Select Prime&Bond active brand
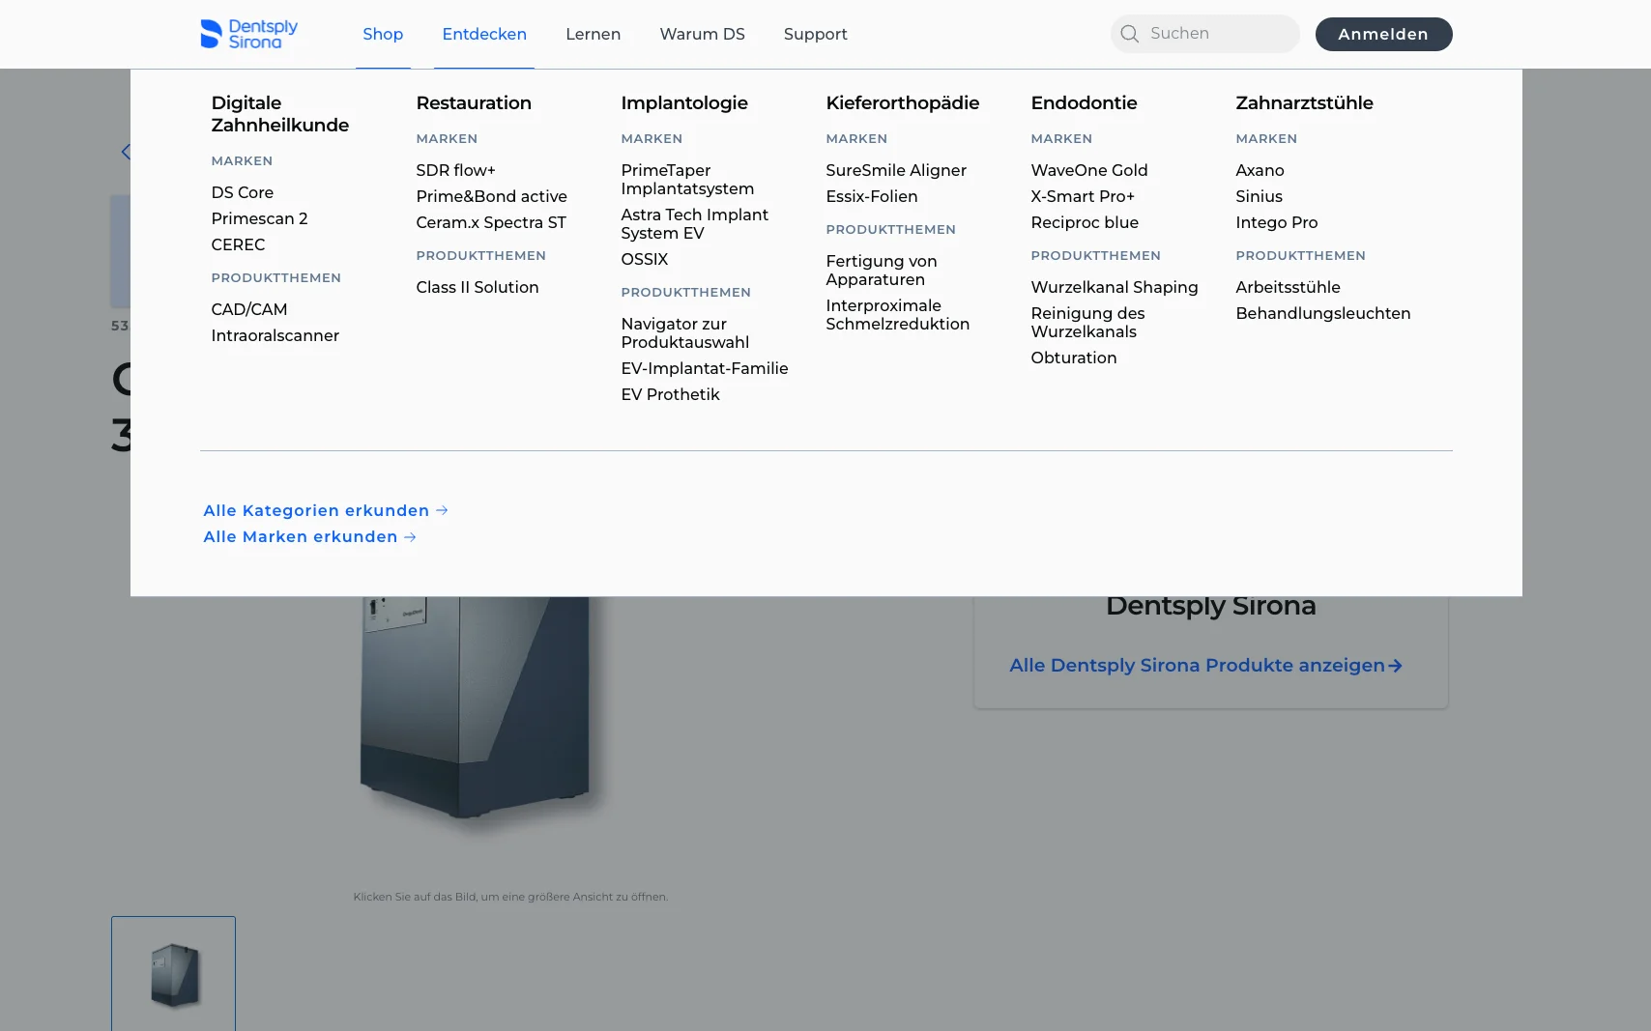The image size is (1651, 1031). pos(492,196)
